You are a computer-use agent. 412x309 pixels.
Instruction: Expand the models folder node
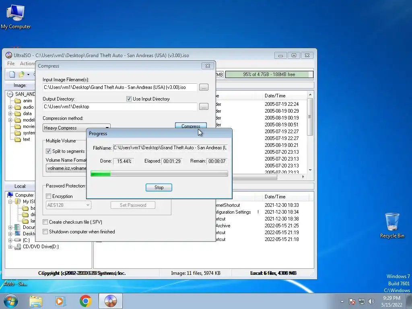point(10,120)
